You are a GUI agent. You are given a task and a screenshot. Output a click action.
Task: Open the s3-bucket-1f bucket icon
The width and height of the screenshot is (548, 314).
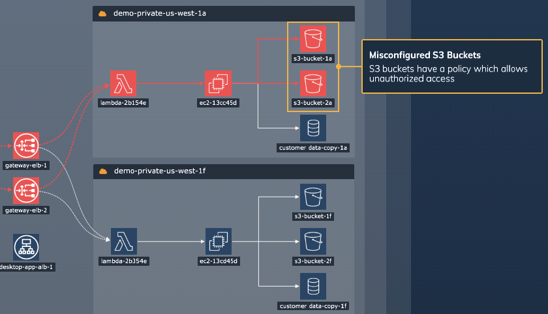312,197
